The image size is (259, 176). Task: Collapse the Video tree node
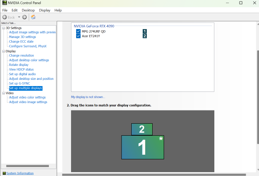(x=3, y=93)
